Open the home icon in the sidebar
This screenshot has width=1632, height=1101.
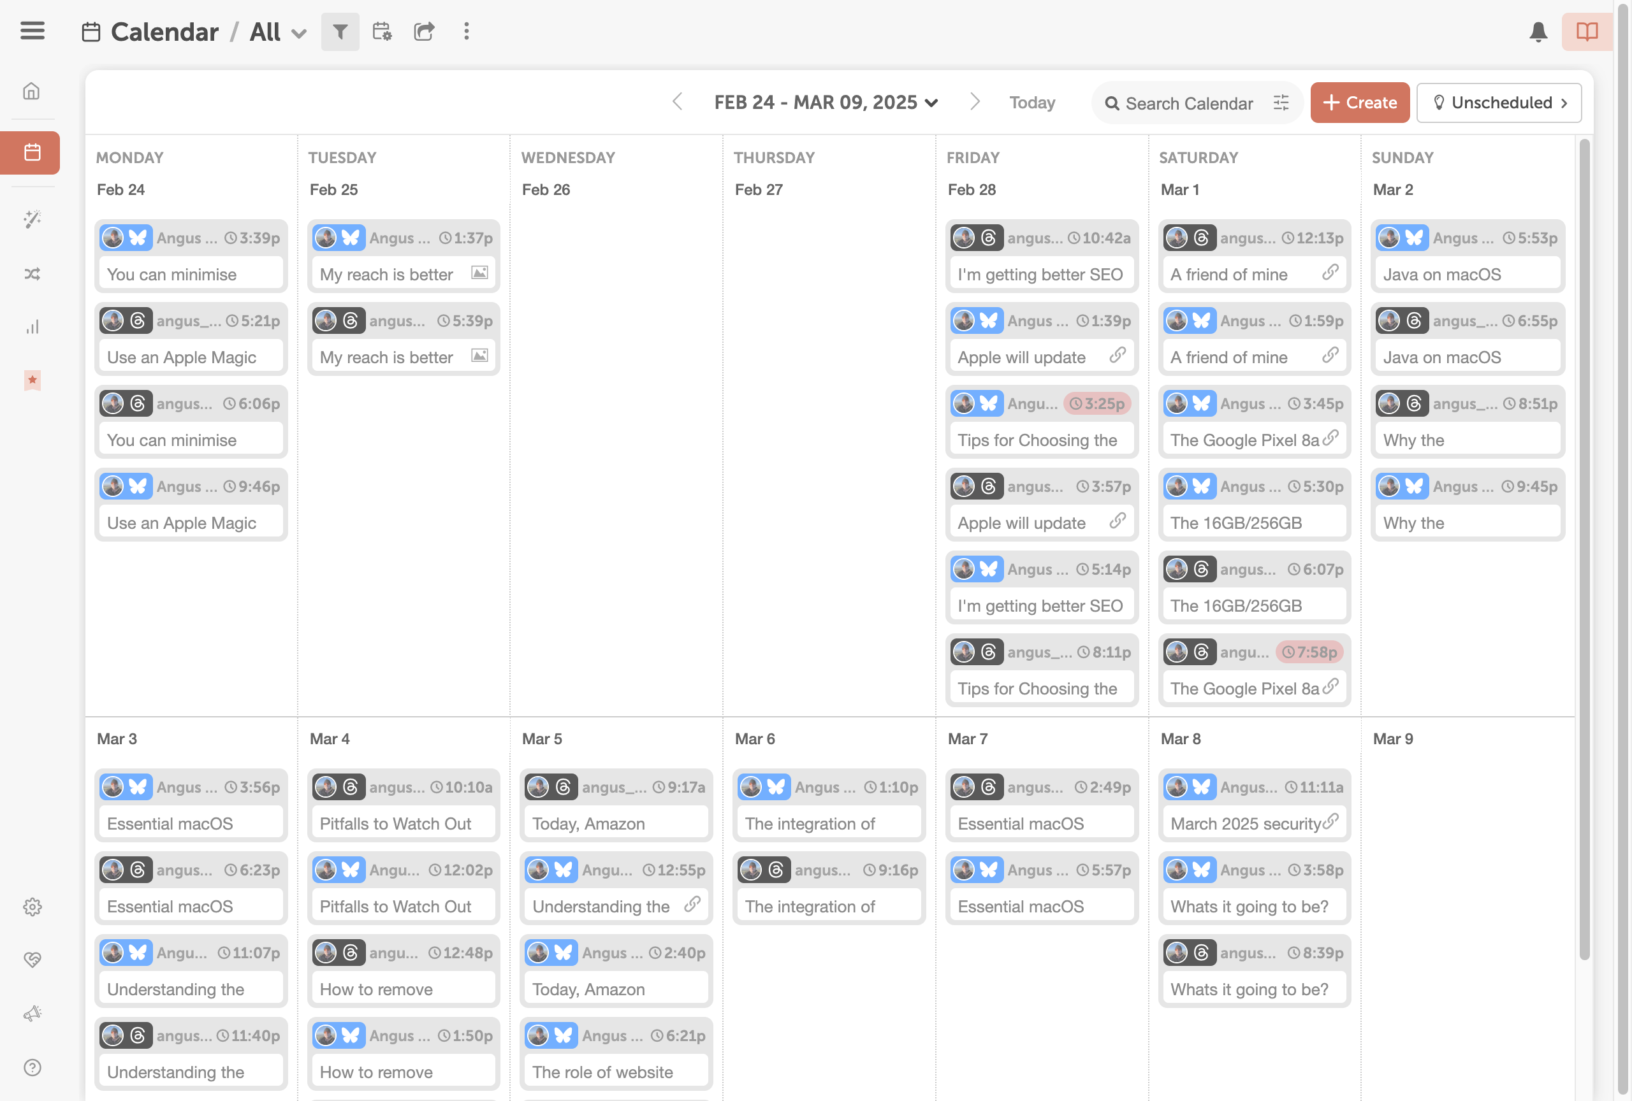point(33,91)
